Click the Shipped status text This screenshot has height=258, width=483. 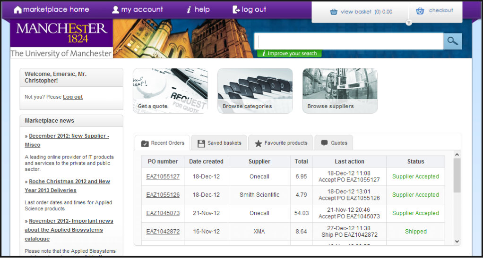pos(416,232)
